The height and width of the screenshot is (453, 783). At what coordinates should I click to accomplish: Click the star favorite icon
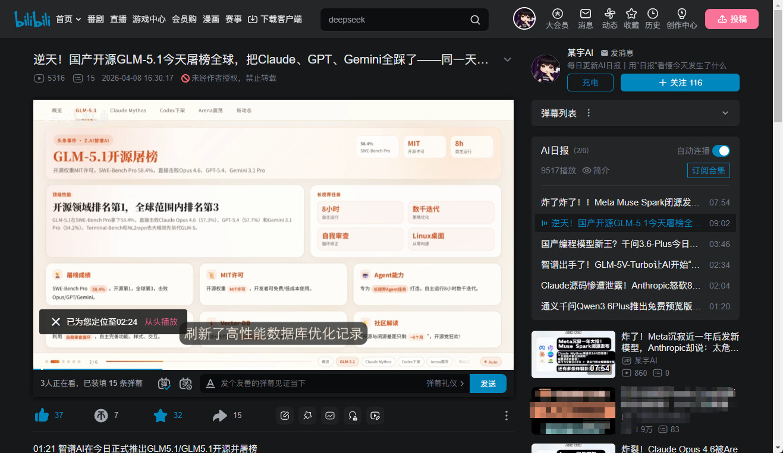coord(161,415)
